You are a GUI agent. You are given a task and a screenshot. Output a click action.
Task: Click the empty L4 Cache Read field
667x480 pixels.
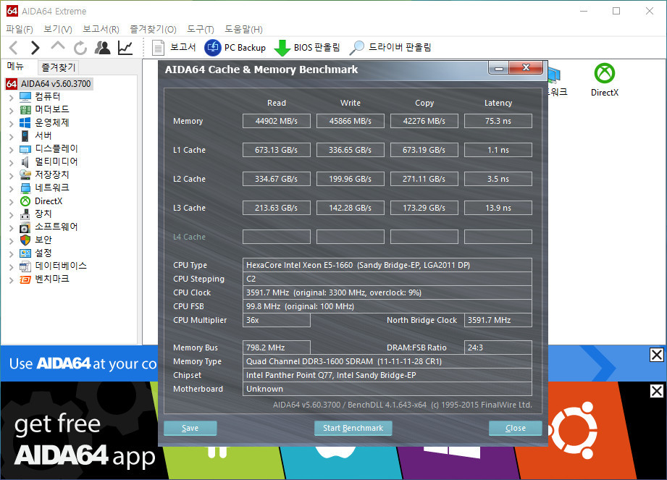coord(277,237)
